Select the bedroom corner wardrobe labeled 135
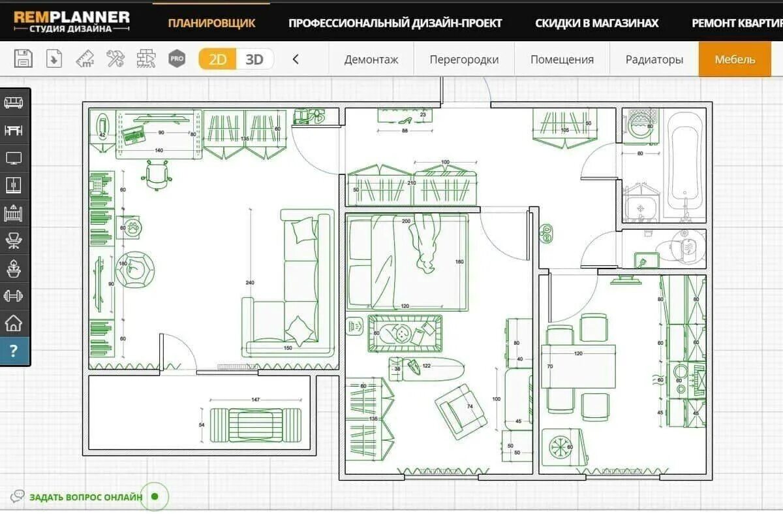This screenshot has height=514, width=783. 370,419
